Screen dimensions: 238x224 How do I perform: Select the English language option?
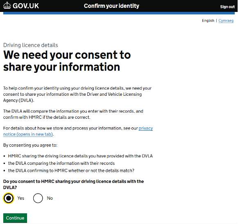pyautogui.click(x=208, y=21)
